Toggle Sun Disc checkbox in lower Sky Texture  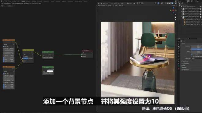point(4,73)
